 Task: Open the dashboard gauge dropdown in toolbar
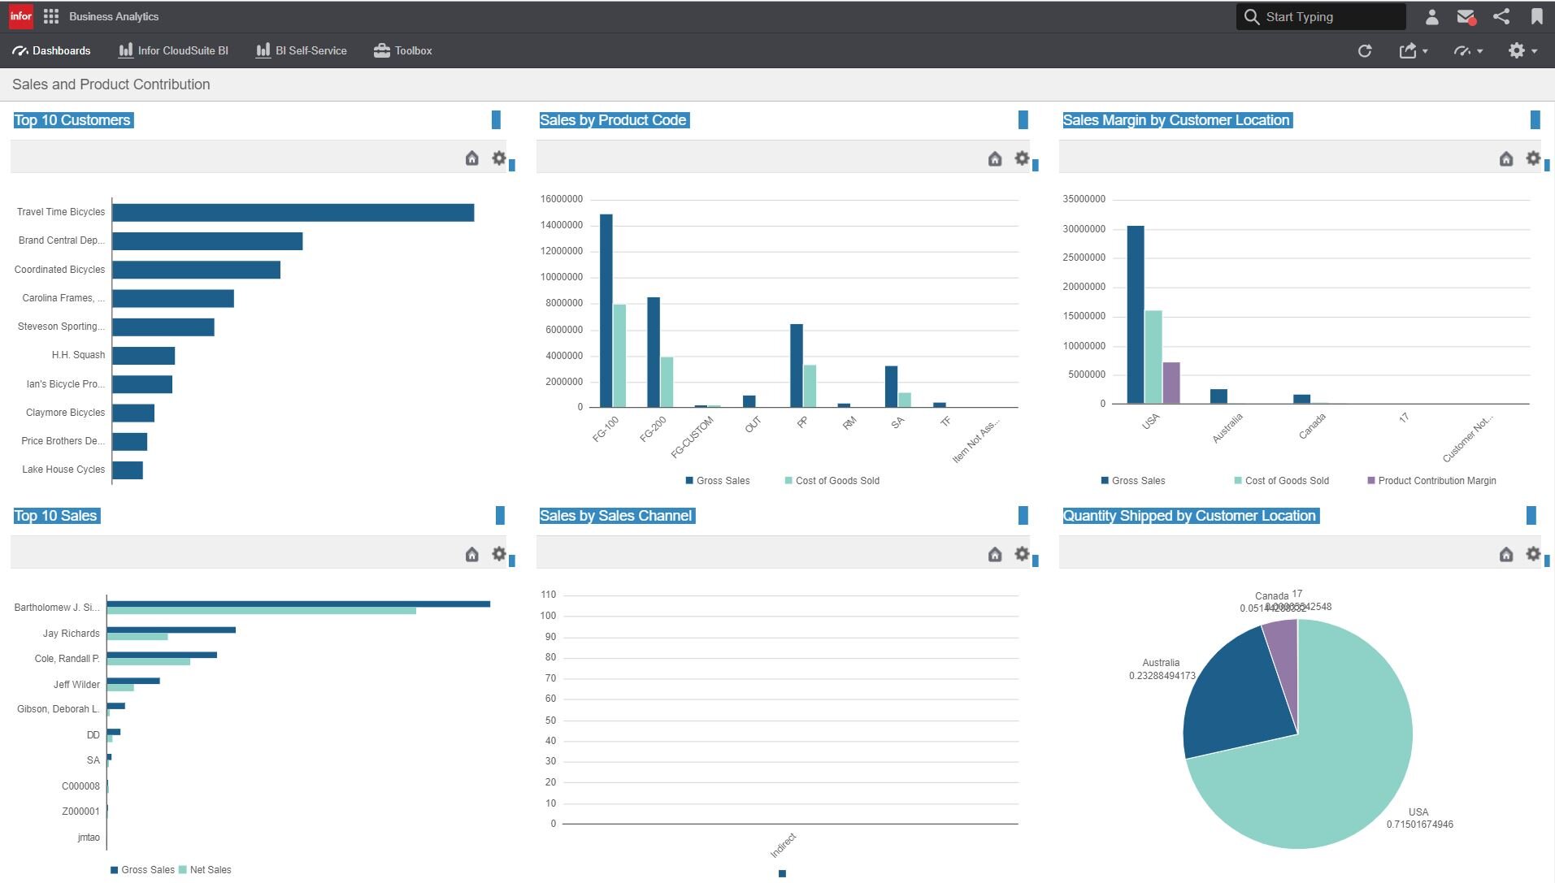[x=1468, y=51]
